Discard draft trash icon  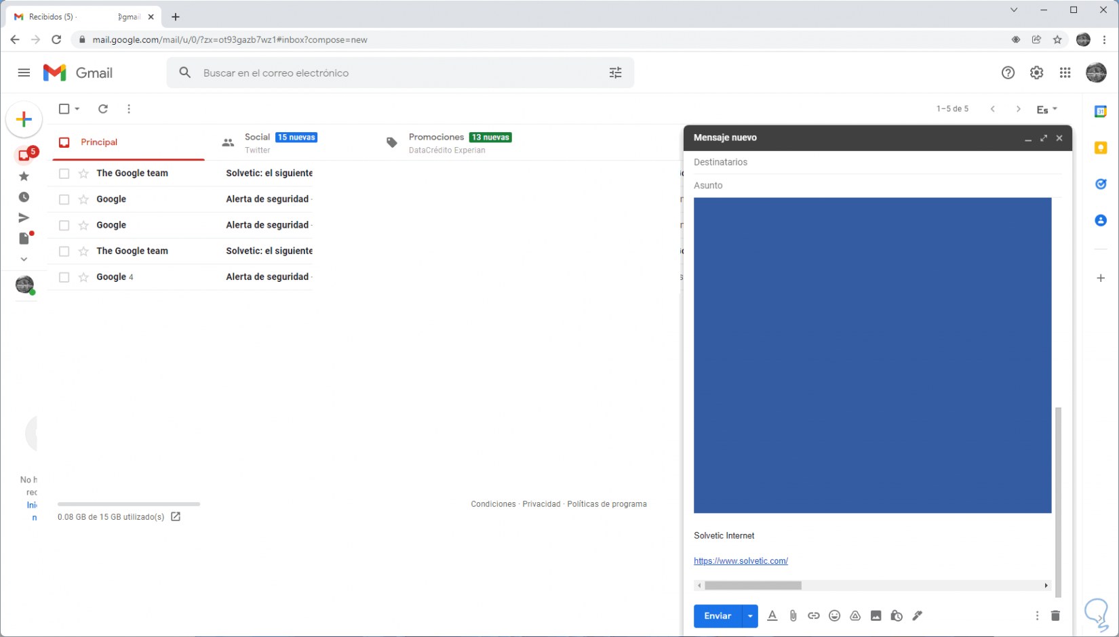(1055, 615)
